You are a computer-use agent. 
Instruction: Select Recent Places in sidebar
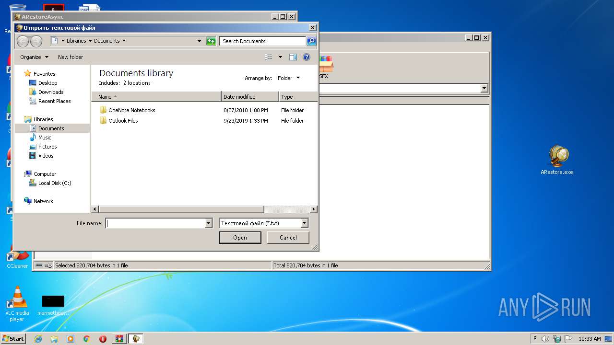[x=54, y=101]
